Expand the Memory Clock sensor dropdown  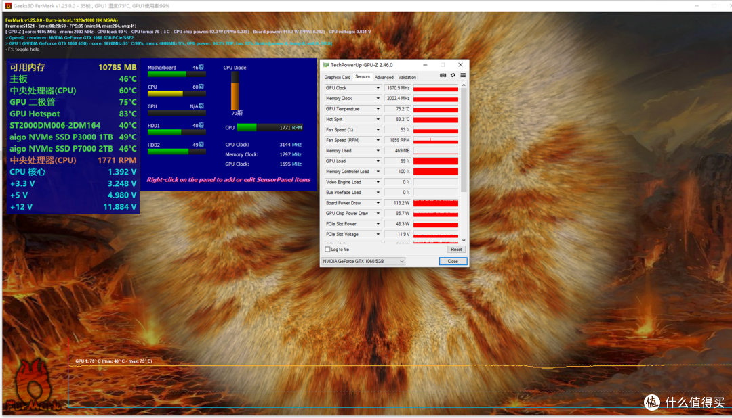[378, 98]
